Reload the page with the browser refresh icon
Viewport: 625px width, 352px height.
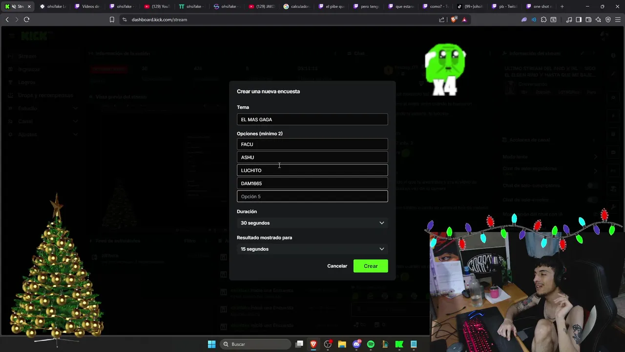26,20
